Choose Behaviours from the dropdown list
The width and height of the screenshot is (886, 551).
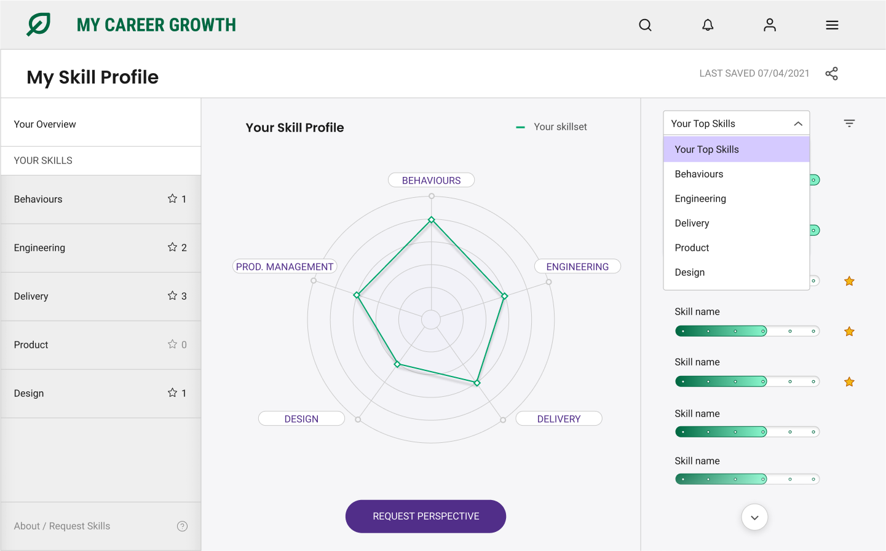[737, 174]
